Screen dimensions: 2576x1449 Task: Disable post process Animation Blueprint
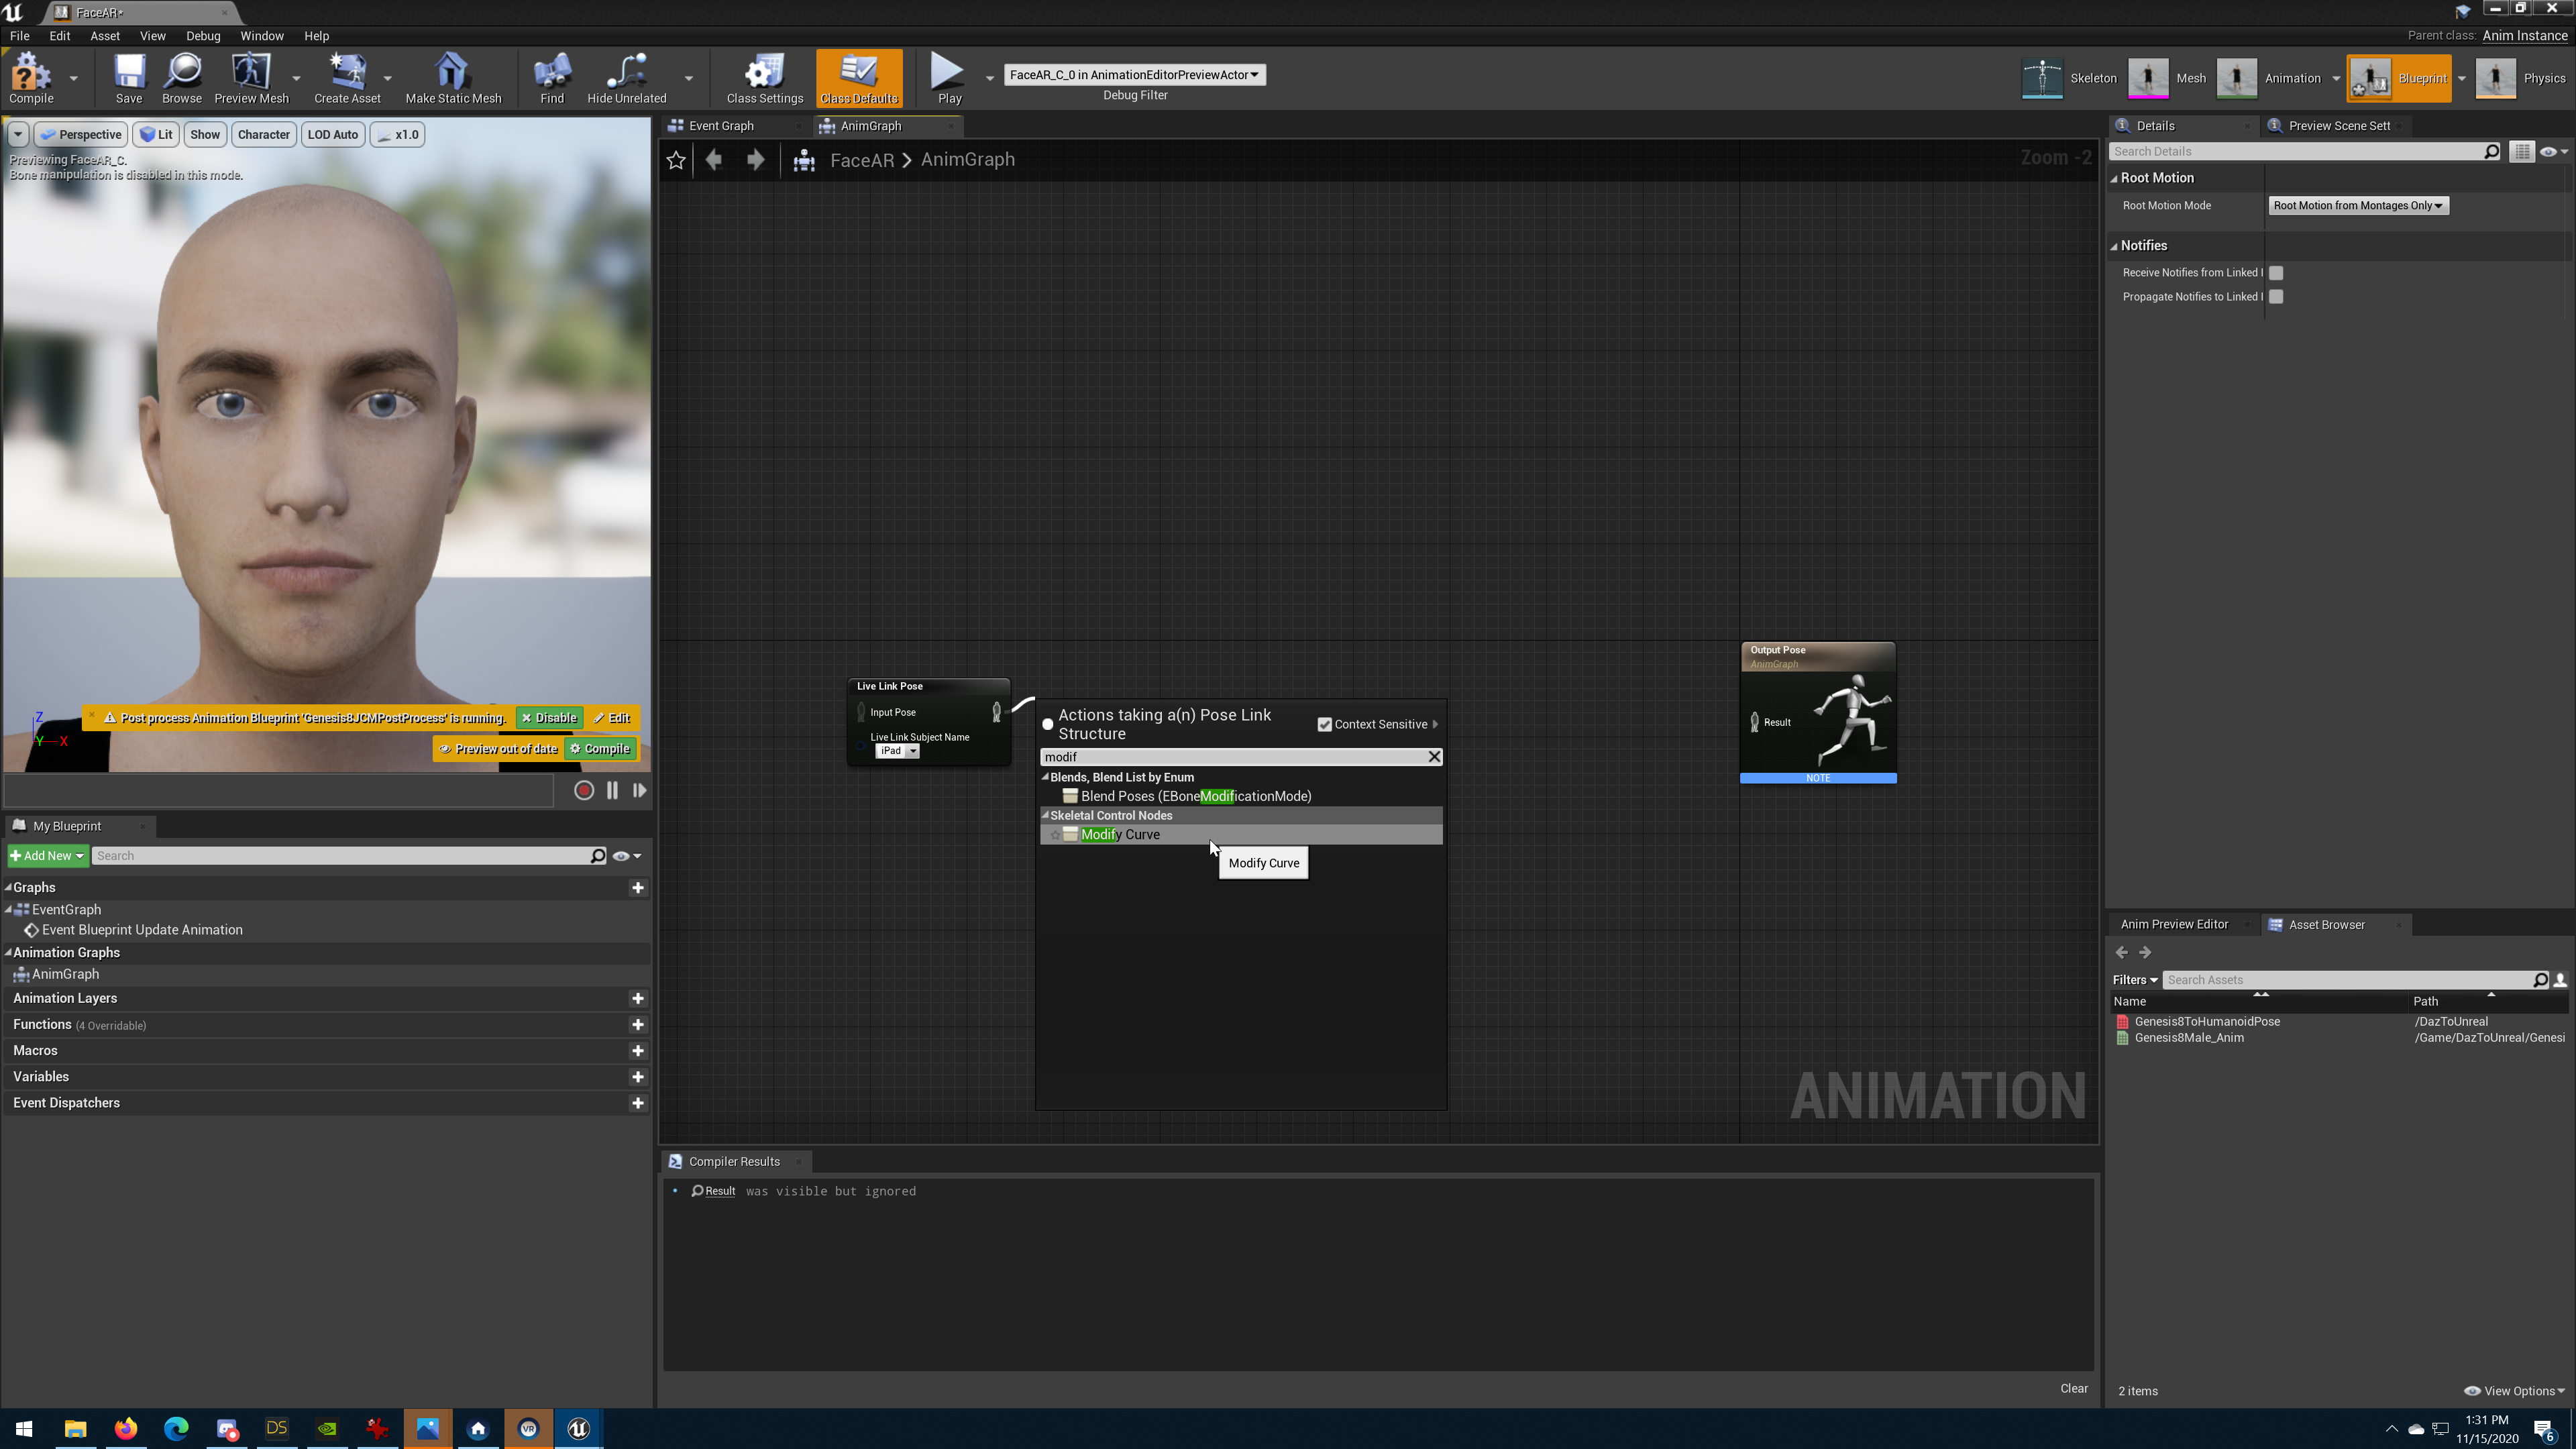(549, 718)
